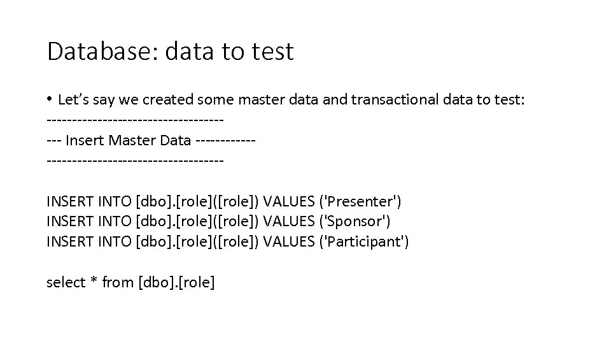Image resolution: width=611 pixels, height=344 pixels.
Task: Click the "select" keyword in the last line
Action: coord(66,282)
